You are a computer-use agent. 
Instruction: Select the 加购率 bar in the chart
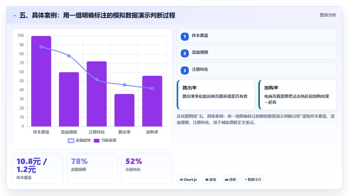(x=152, y=101)
